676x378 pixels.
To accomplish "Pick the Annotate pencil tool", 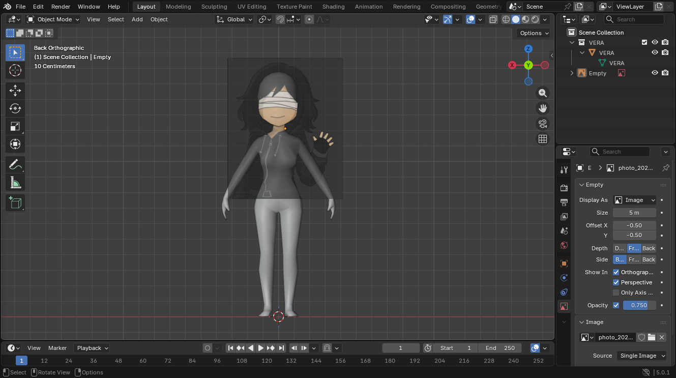I will [15, 164].
